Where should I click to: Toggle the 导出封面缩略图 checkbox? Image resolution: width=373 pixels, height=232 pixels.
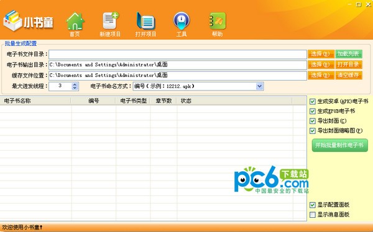(x=313, y=131)
